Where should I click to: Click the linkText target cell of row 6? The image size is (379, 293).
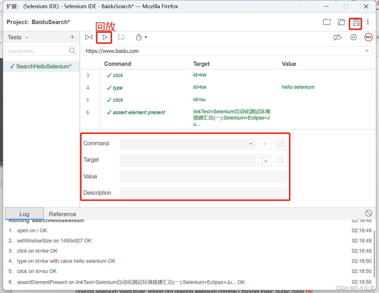point(232,118)
